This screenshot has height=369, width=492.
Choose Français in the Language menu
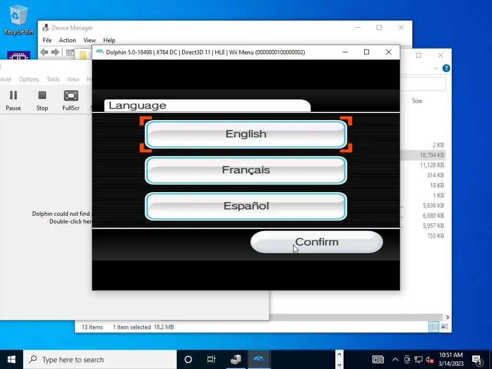point(246,171)
